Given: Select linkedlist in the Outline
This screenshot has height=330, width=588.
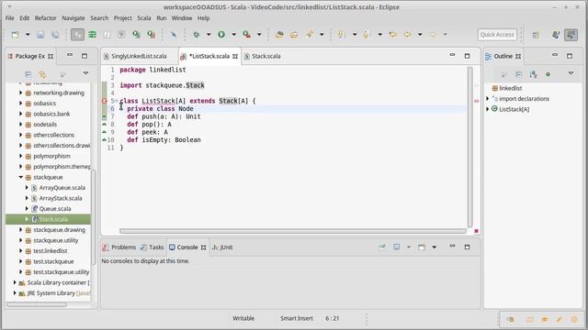Looking at the screenshot, I should (x=511, y=88).
